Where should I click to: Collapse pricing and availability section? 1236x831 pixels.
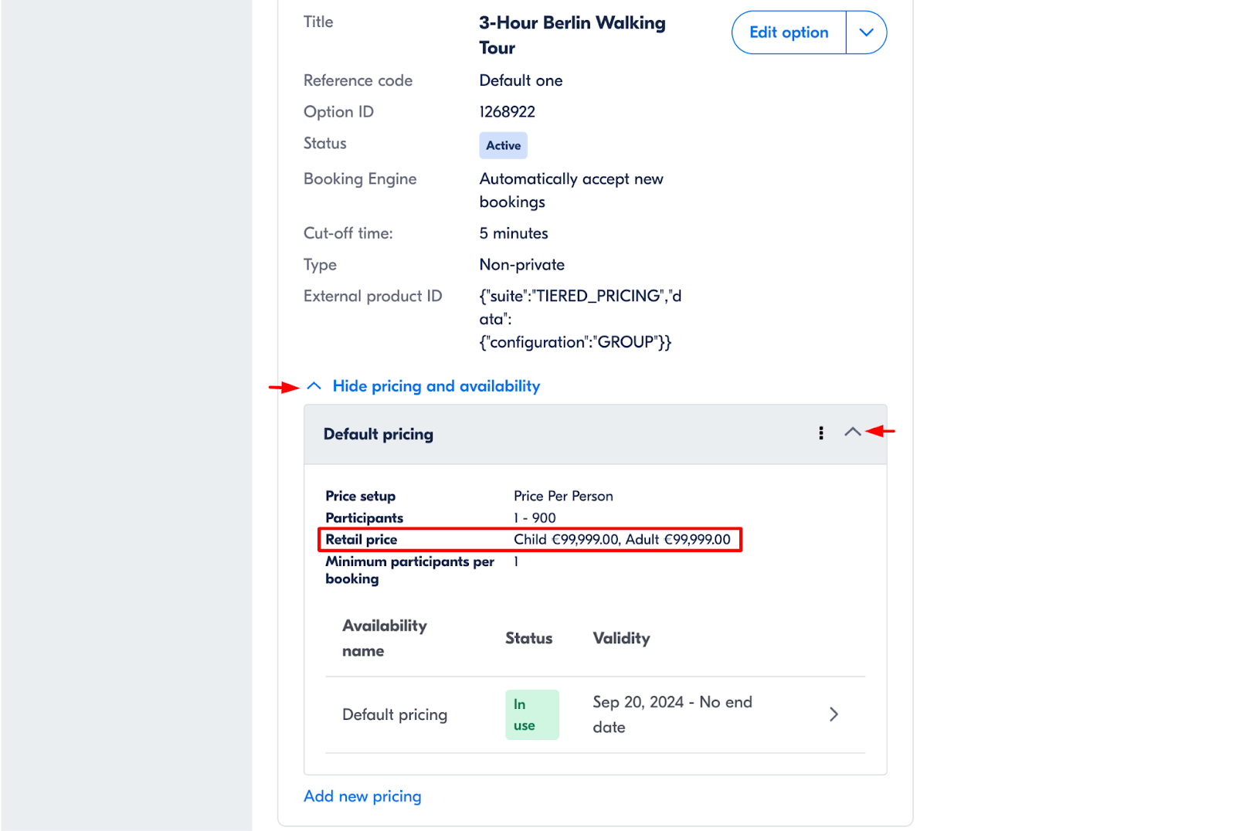click(436, 386)
